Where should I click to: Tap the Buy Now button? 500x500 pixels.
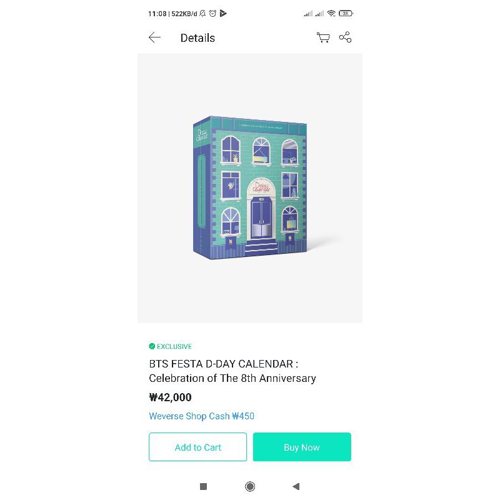pyautogui.click(x=302, y=447)
